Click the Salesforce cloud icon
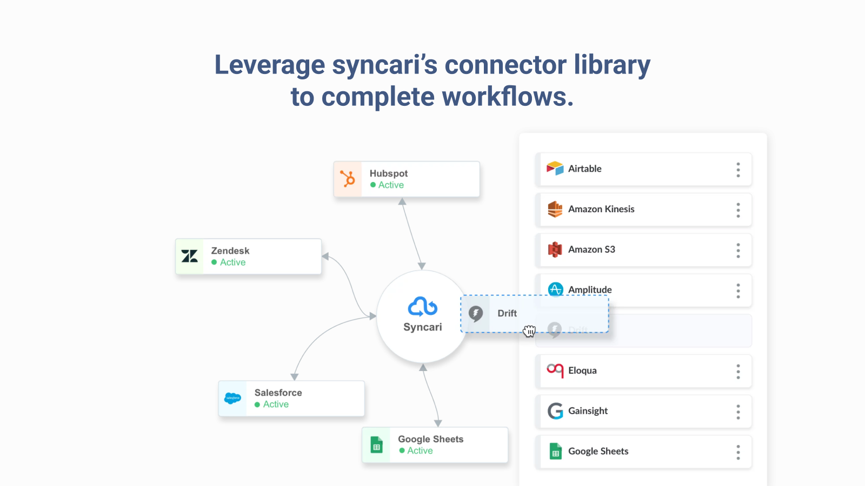865x486 pixels. pos(232,399)
